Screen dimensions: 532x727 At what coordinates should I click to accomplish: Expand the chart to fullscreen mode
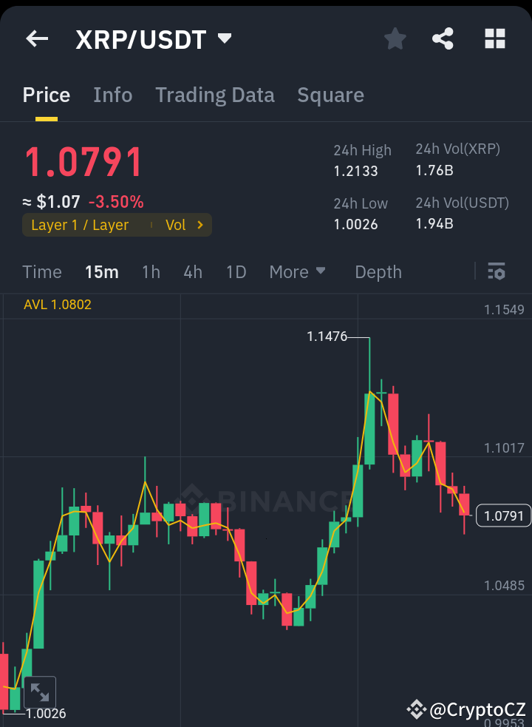click(38, 692)
